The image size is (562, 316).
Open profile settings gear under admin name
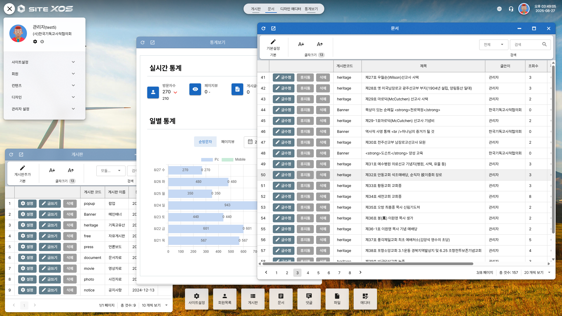click(x=35, y=42)
